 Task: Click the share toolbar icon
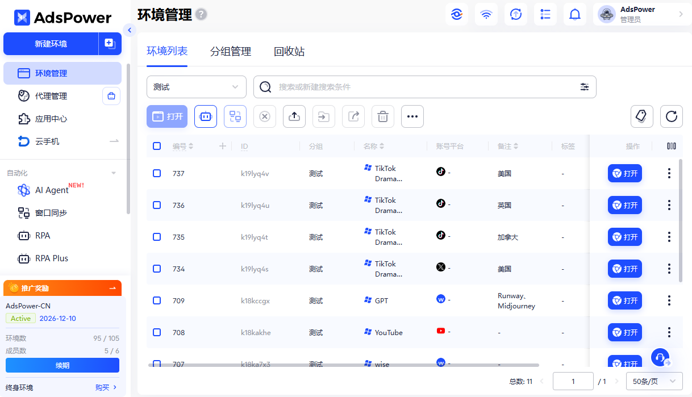coord(353,116)
